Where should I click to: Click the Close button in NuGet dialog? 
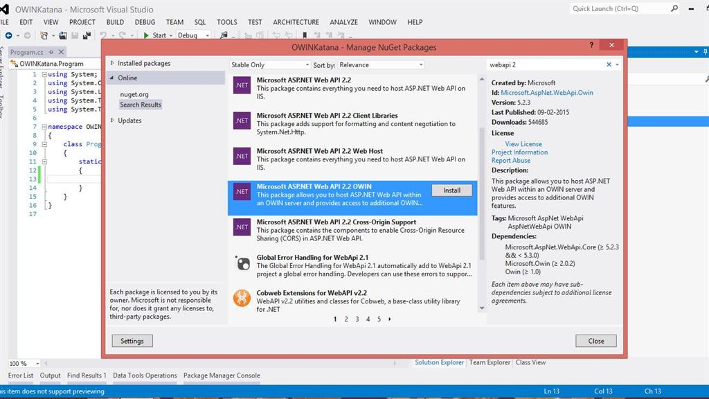pos(596,341)
